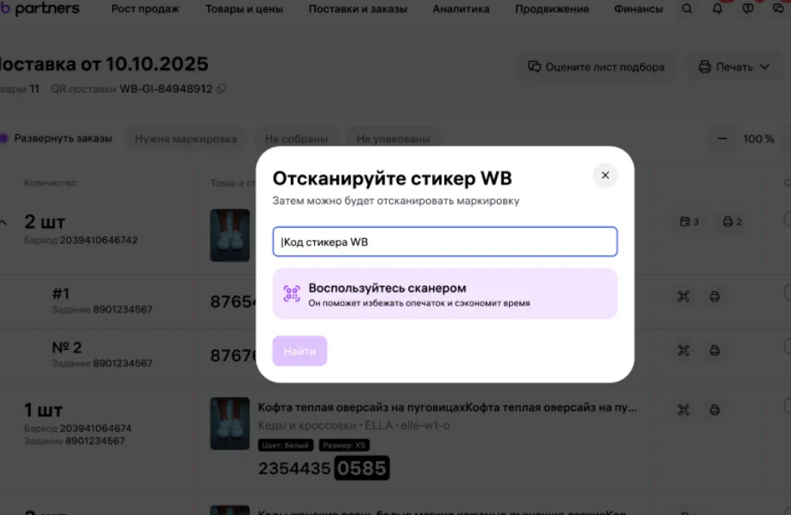Open search in the top navigation bar

click(687, 8)
